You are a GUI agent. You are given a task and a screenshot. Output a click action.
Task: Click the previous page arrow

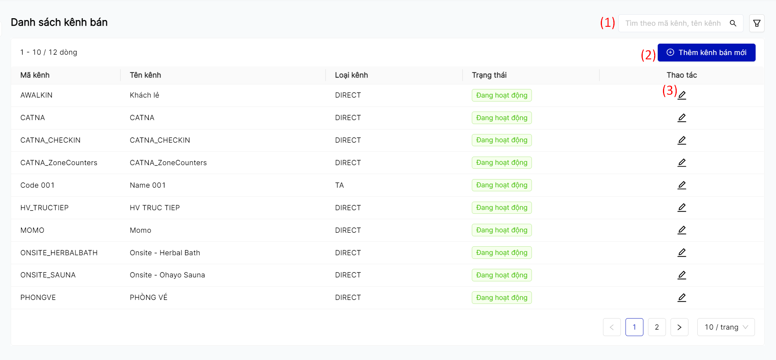[x=612, y=327]
